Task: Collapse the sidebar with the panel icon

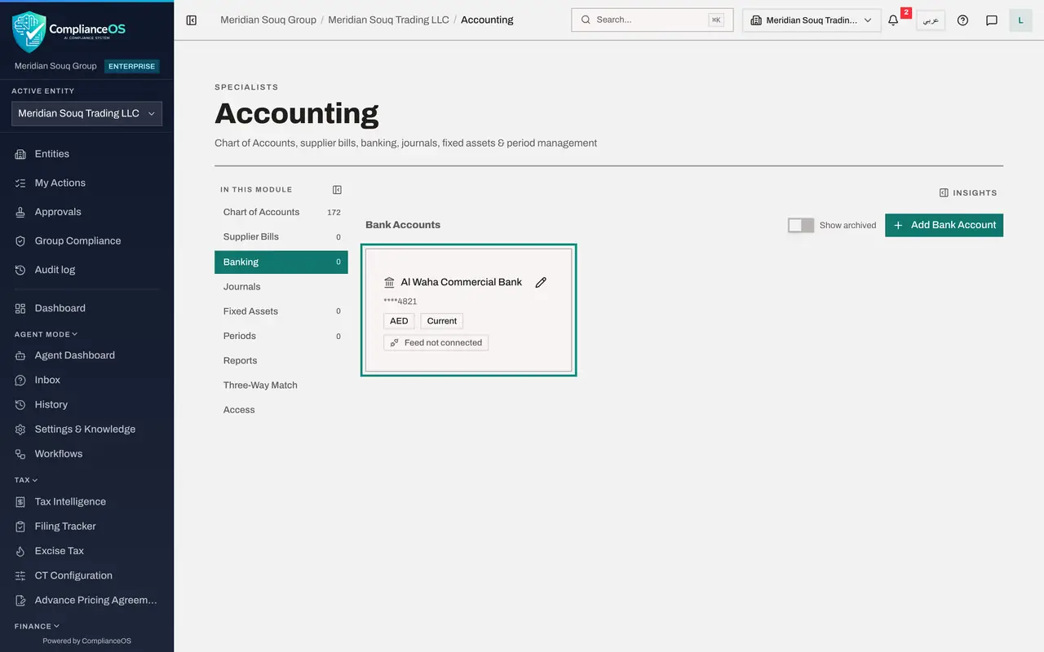Action: coord(192,20)
